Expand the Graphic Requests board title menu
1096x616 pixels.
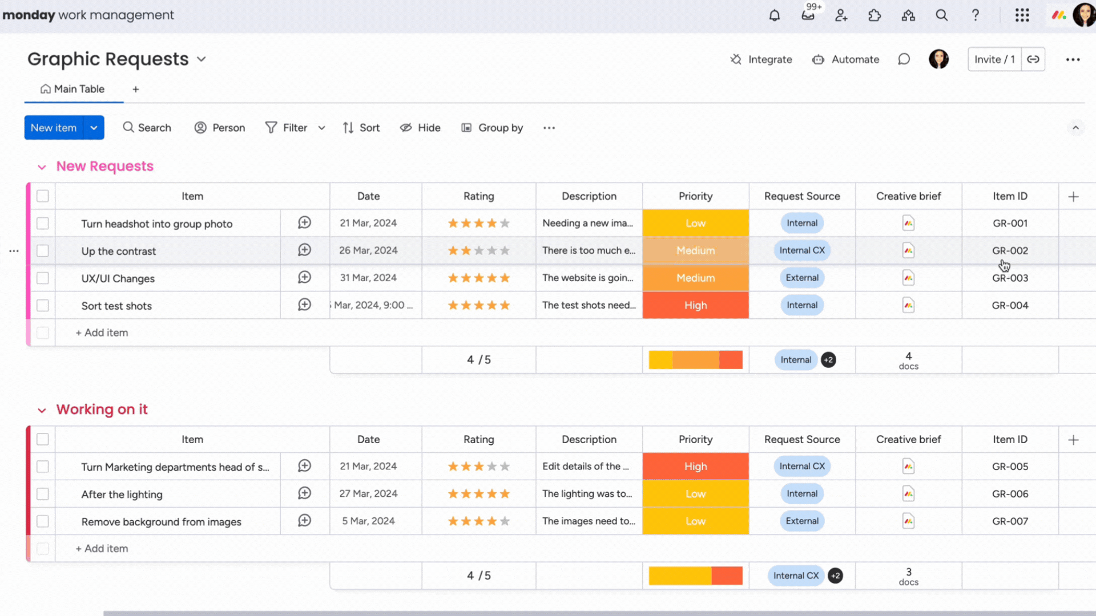(202, 59)
